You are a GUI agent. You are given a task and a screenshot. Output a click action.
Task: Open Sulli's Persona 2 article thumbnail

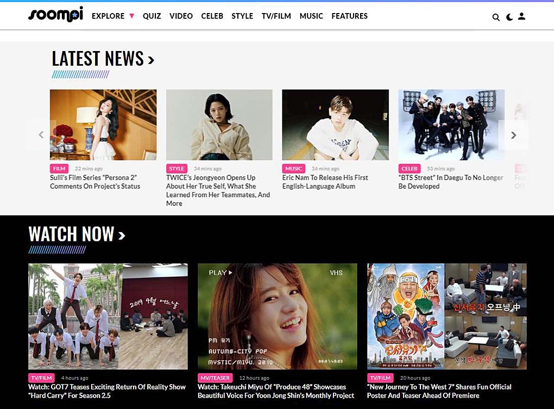103,125
